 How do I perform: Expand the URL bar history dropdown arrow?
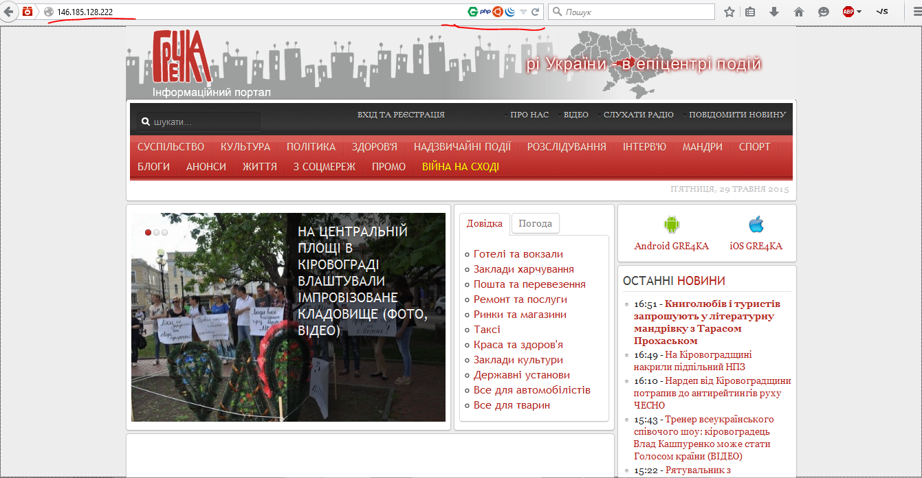coord(523,12)
